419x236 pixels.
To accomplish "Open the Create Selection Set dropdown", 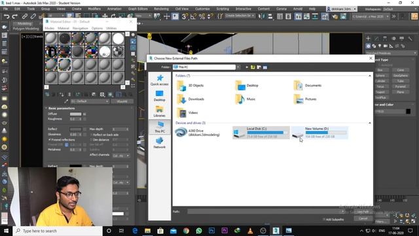I will pos(240,16).
